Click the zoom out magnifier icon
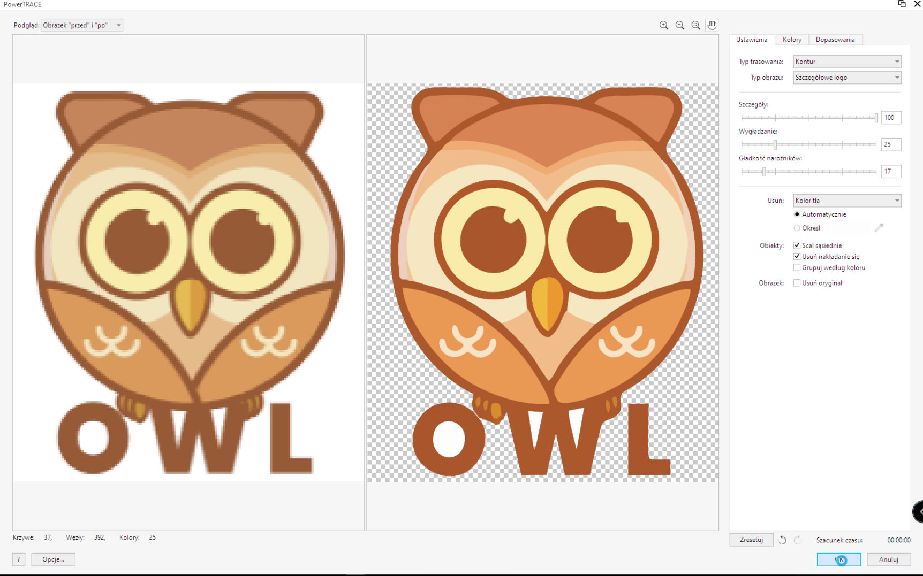 [x=680, y=25]
